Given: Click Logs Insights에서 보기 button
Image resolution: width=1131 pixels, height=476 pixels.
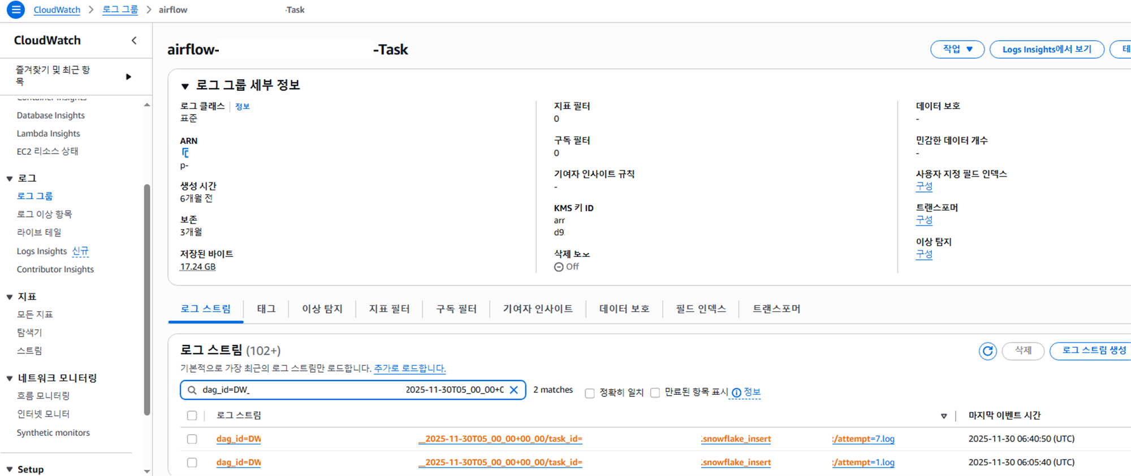Looking at the screenshot, I should coord(1047,49).
